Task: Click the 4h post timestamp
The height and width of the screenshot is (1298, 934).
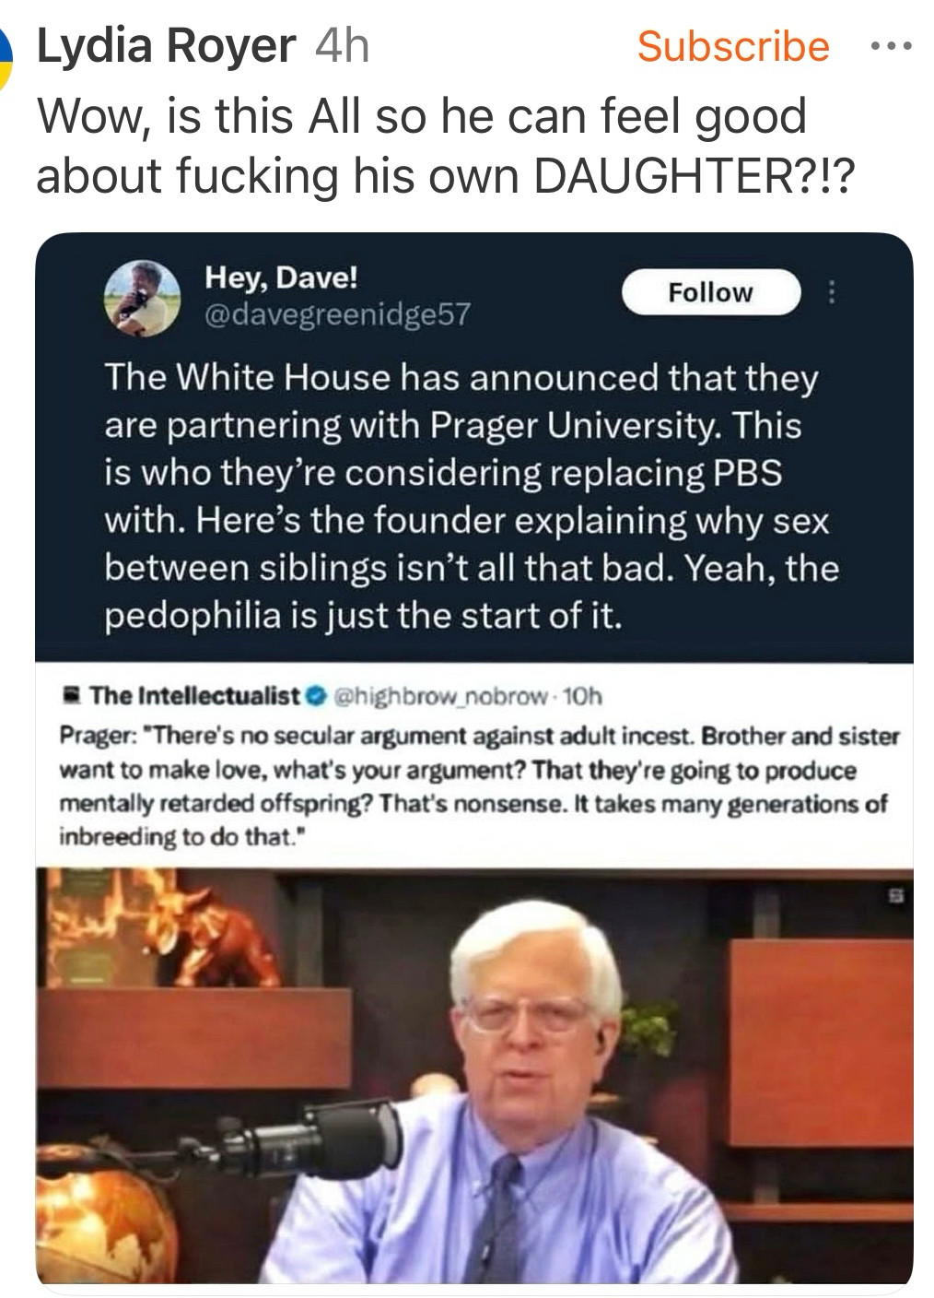Action: 342,46
